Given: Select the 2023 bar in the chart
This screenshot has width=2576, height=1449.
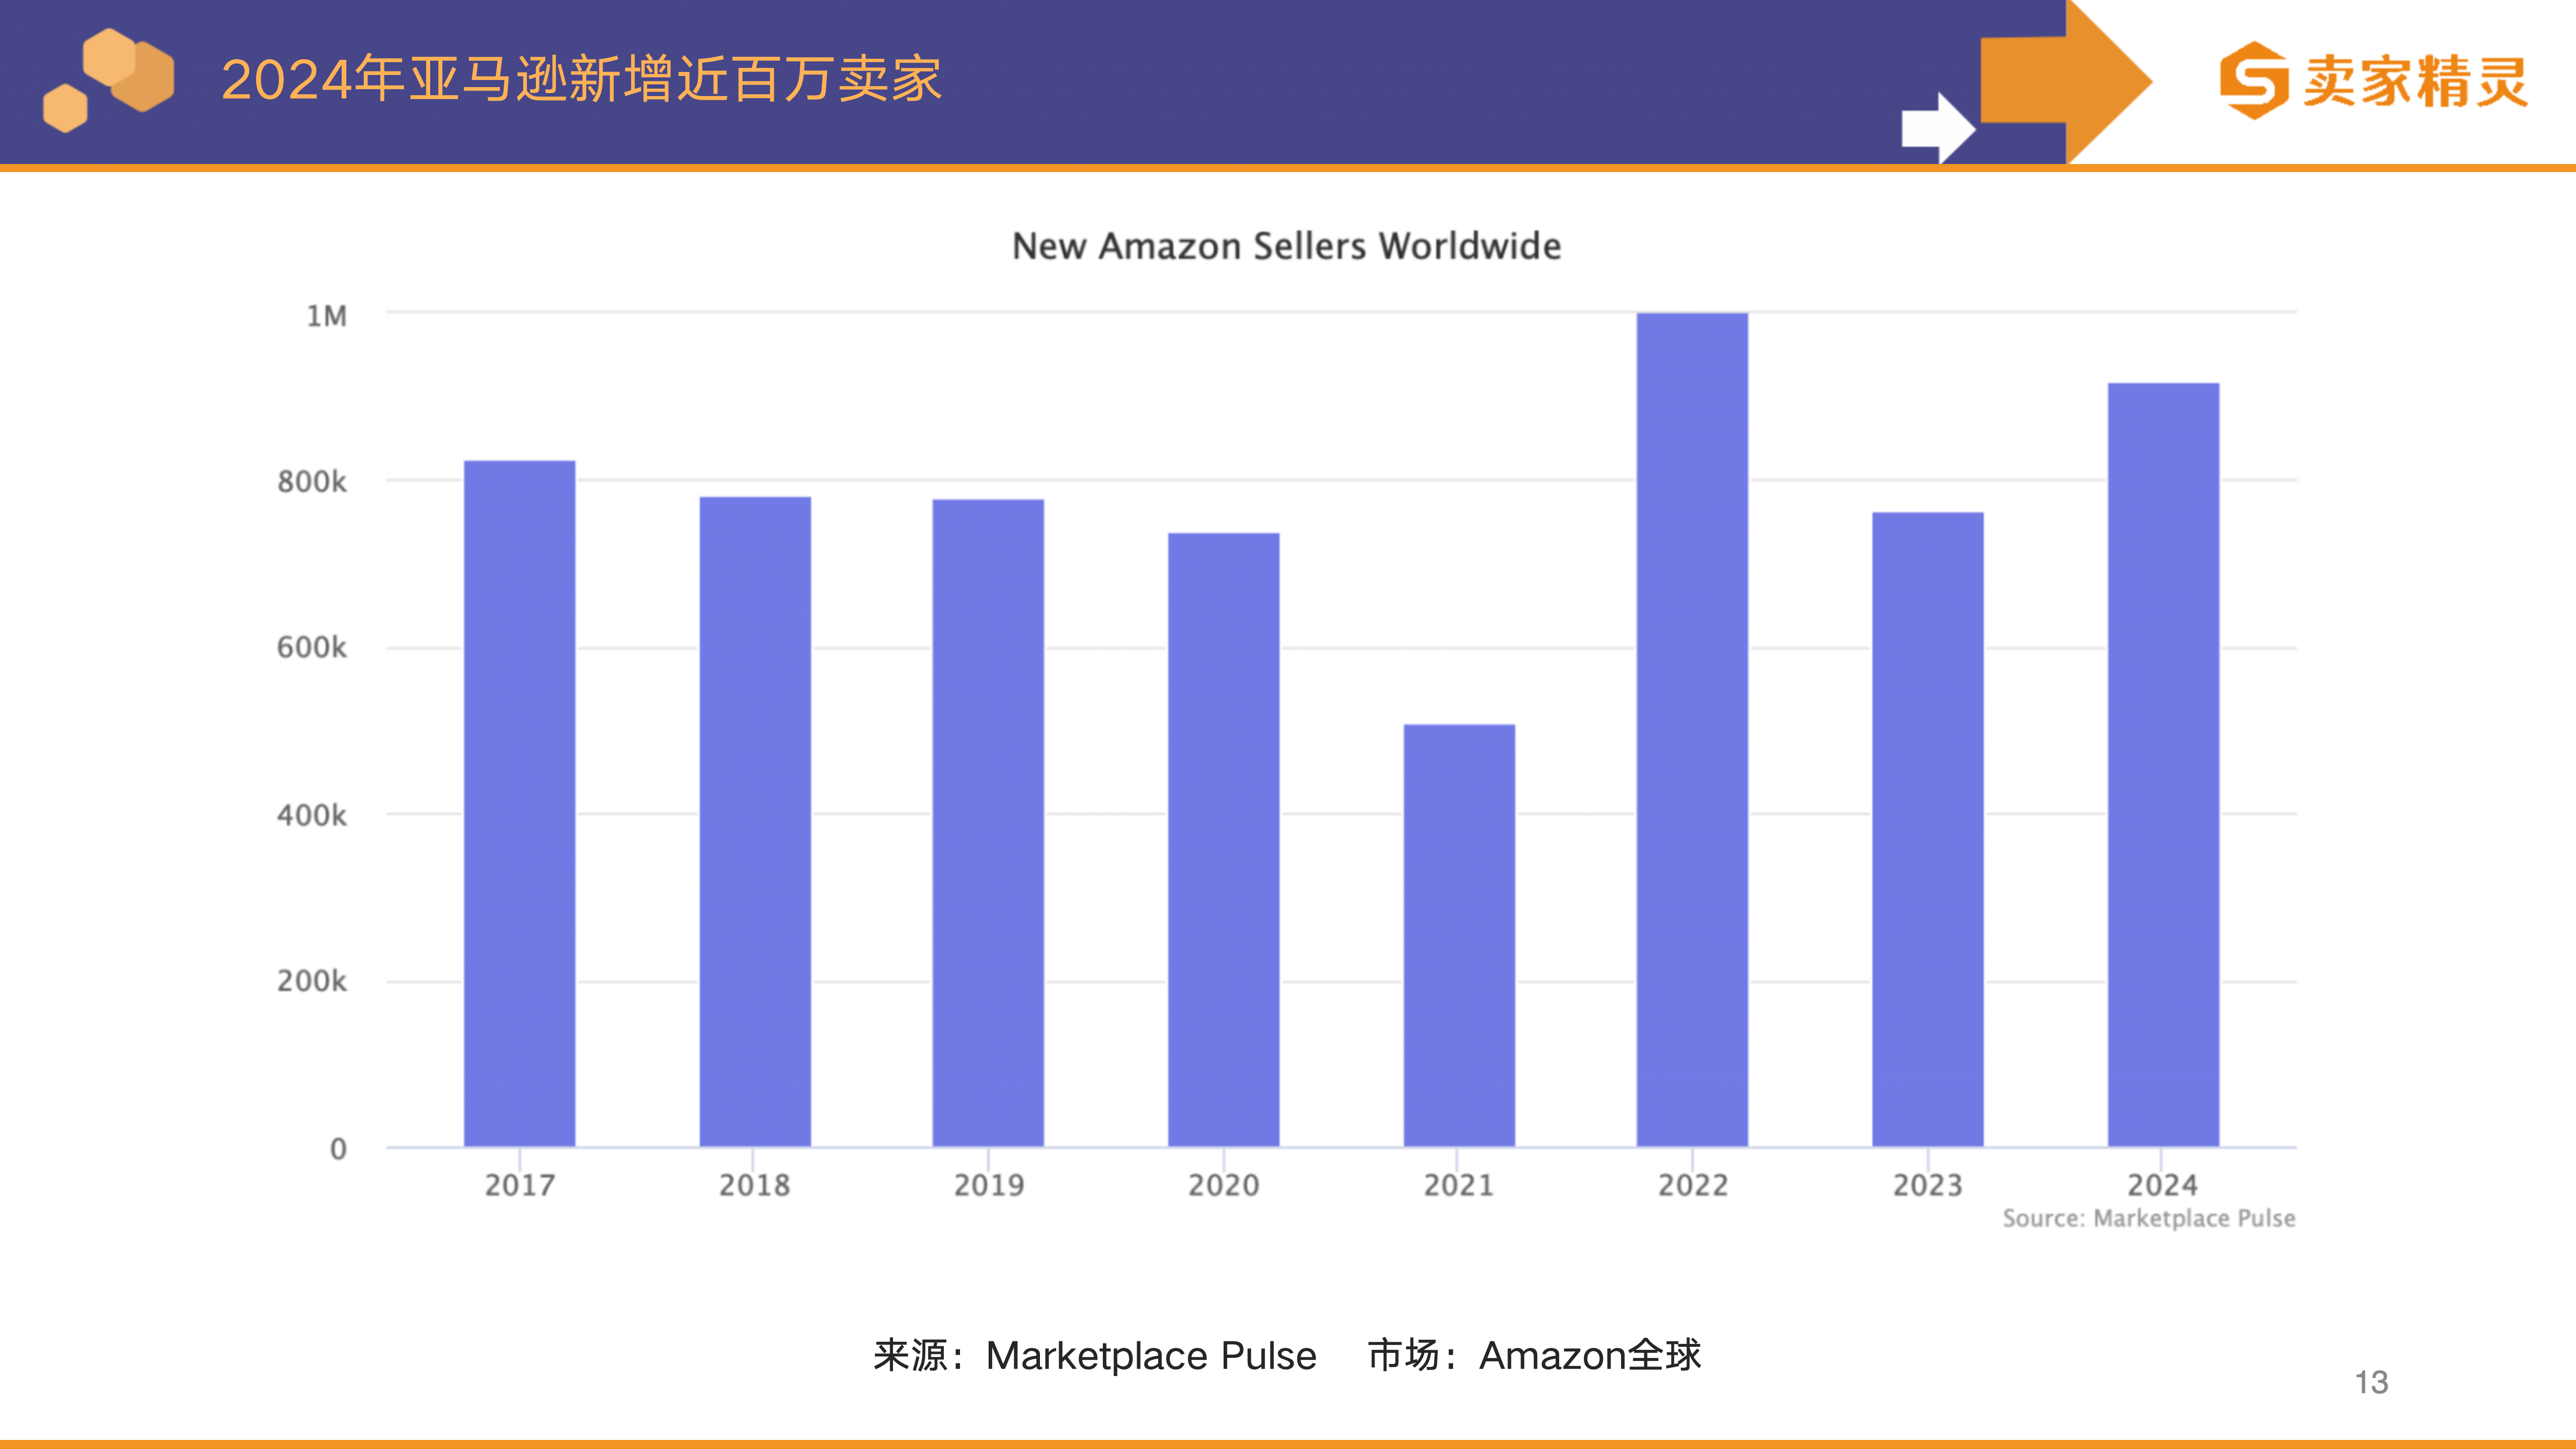Looking at the screenshot, I should [1927, 829].
